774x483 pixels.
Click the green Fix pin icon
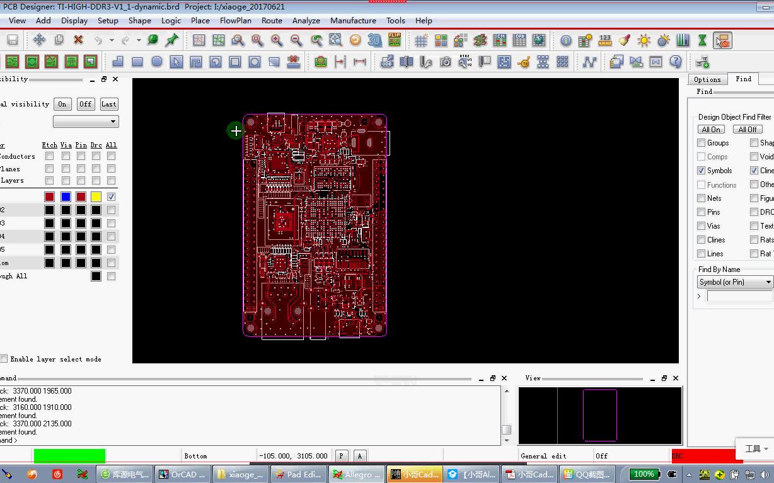pyautogui.click(x=171, y=40)
